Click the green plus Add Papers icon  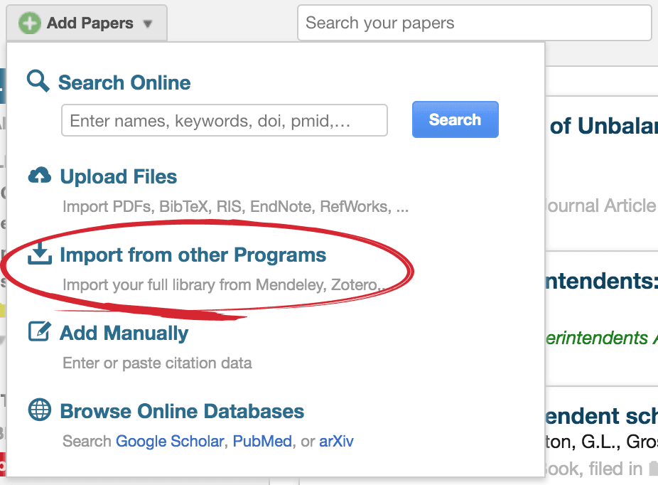click(30, 23)
